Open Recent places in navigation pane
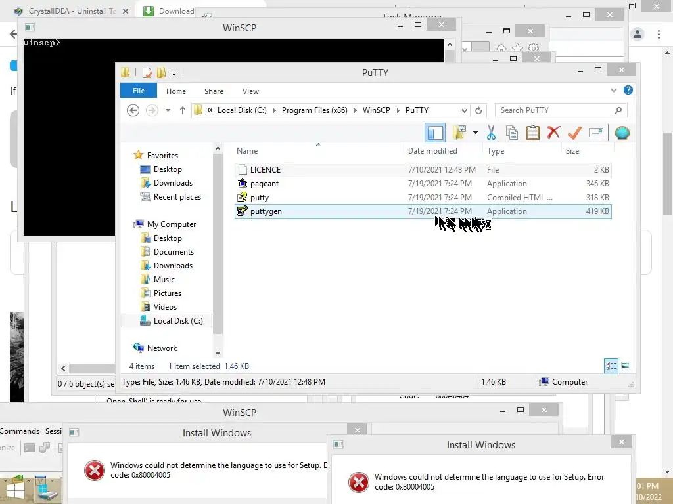 (x=177, y=197)
